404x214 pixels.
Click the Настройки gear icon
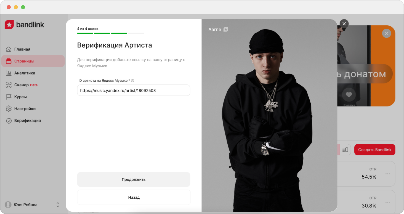tap(9, 109)
